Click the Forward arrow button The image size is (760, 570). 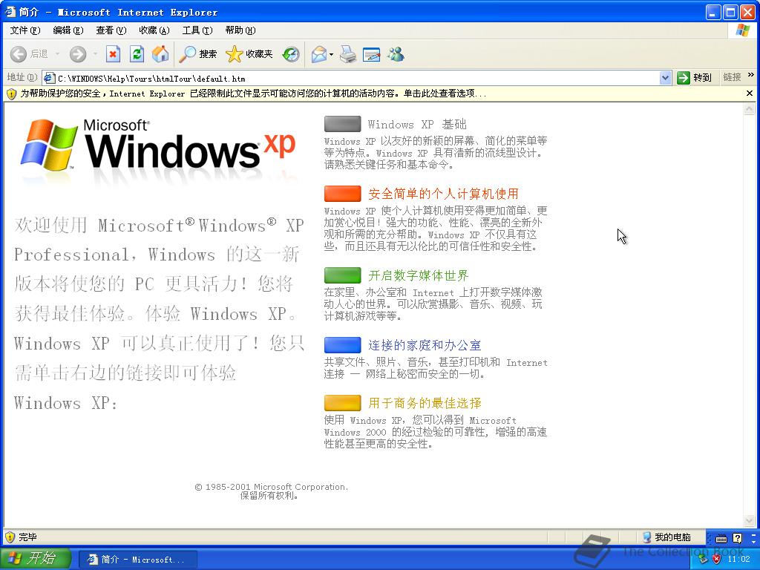(x=77, y=53)
